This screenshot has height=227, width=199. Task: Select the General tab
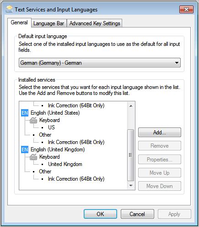(x=19, y=22)
